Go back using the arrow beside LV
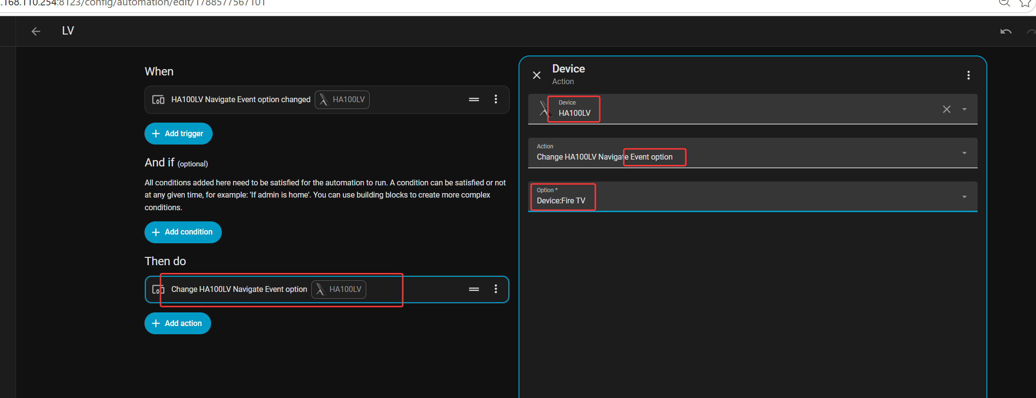This screenshot has height=398, width=1036. 36,32
